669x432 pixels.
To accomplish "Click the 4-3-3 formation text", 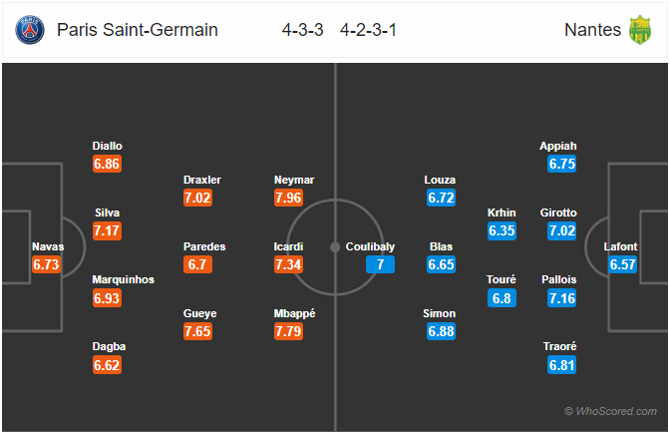I will (302, 30).
